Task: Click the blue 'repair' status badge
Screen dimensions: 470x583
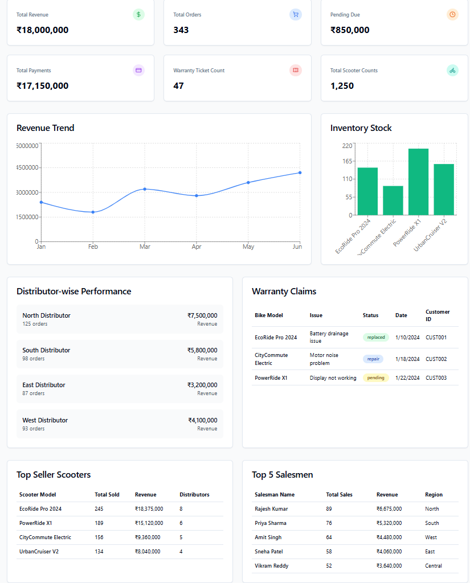Action: pyautogui.click(x=373, y=359)
